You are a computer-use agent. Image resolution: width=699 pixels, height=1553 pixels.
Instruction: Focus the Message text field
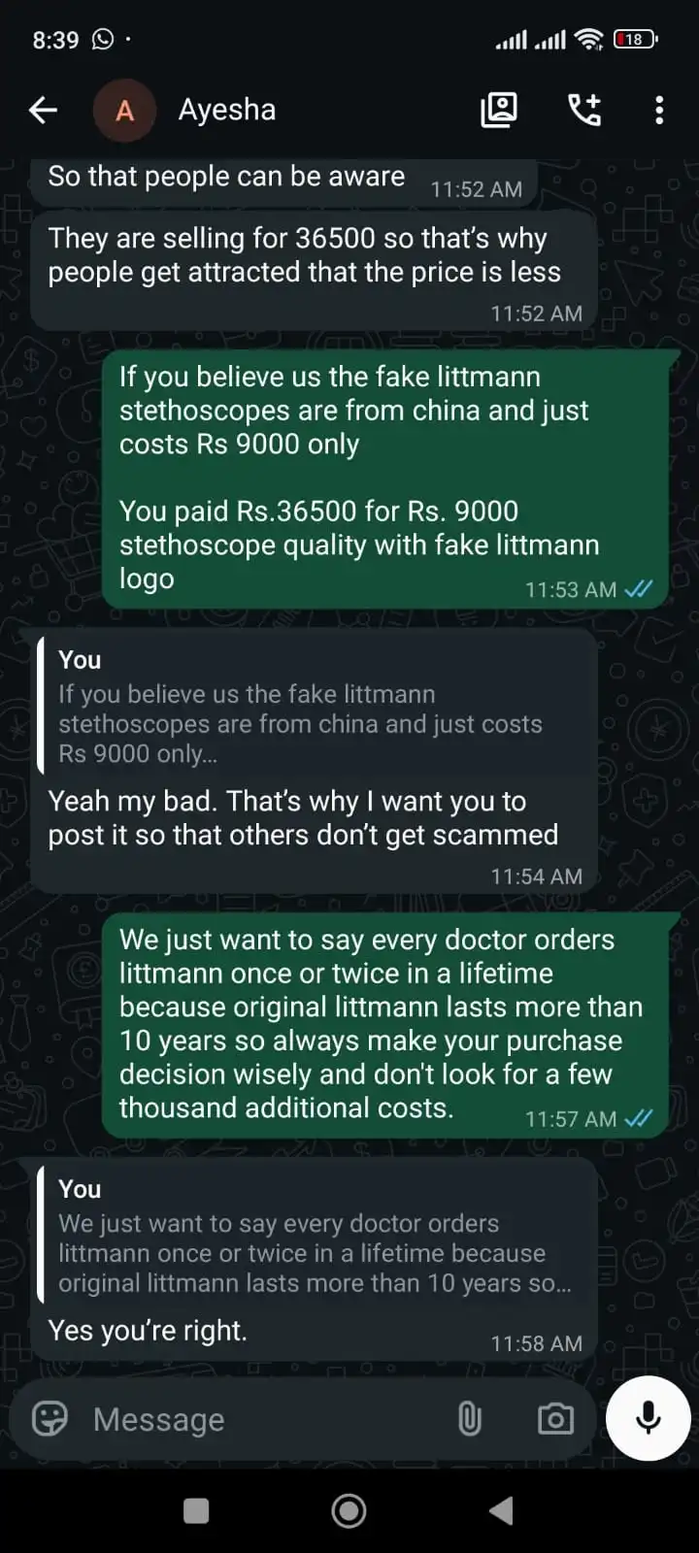pos(262,1419)
